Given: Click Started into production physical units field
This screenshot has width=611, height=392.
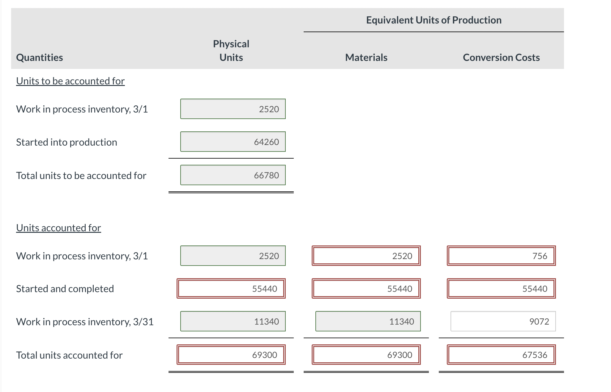Looking at the screenshot, I should pyautogui.click(x=233, y=142).
